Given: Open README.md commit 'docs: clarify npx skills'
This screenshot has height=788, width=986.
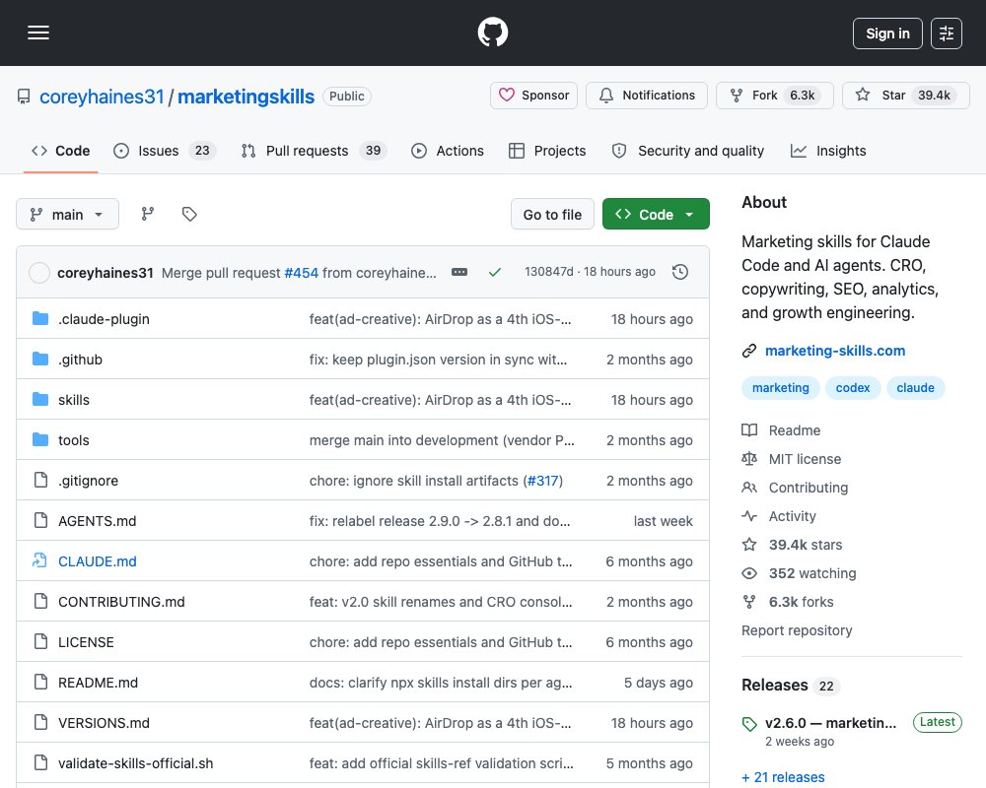Looking at the screenshot, I should pos(440,683).
